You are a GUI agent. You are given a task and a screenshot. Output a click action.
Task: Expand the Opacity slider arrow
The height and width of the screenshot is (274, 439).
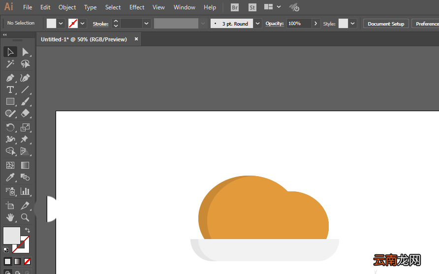pyautogui.click(x=315, y=24)
